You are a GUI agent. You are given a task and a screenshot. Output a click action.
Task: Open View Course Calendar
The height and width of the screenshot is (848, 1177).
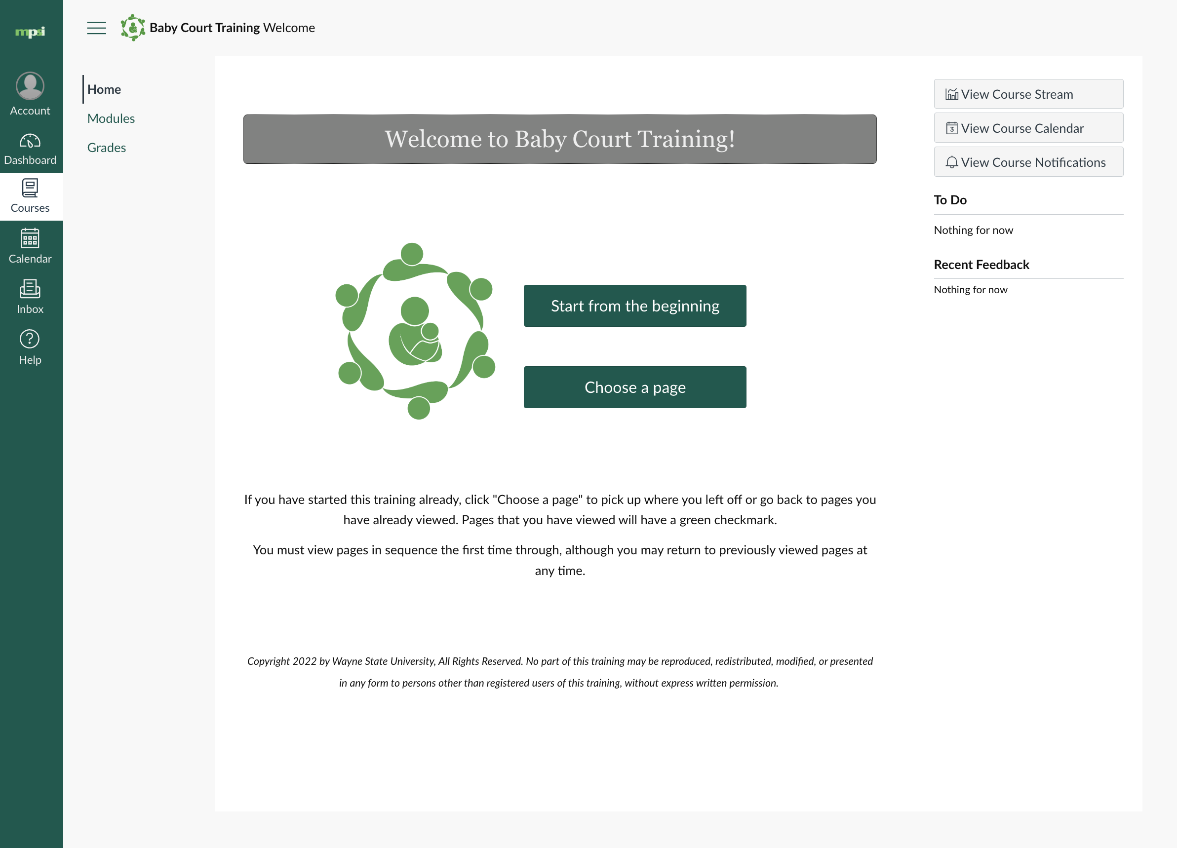[1028, 128]
